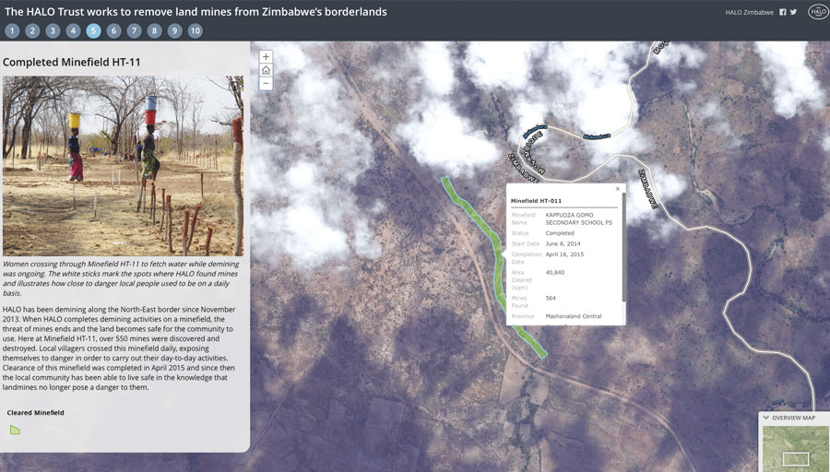Click the 'Mashonaland Central' province value
This screenshot has width=830, height=472.
[574, 316]
